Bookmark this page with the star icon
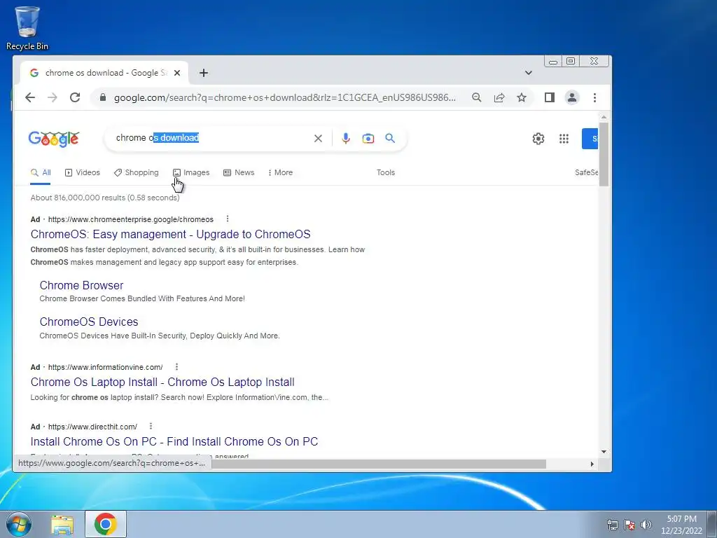The height and width of the screenshot is (538, 717). [522, 97]
